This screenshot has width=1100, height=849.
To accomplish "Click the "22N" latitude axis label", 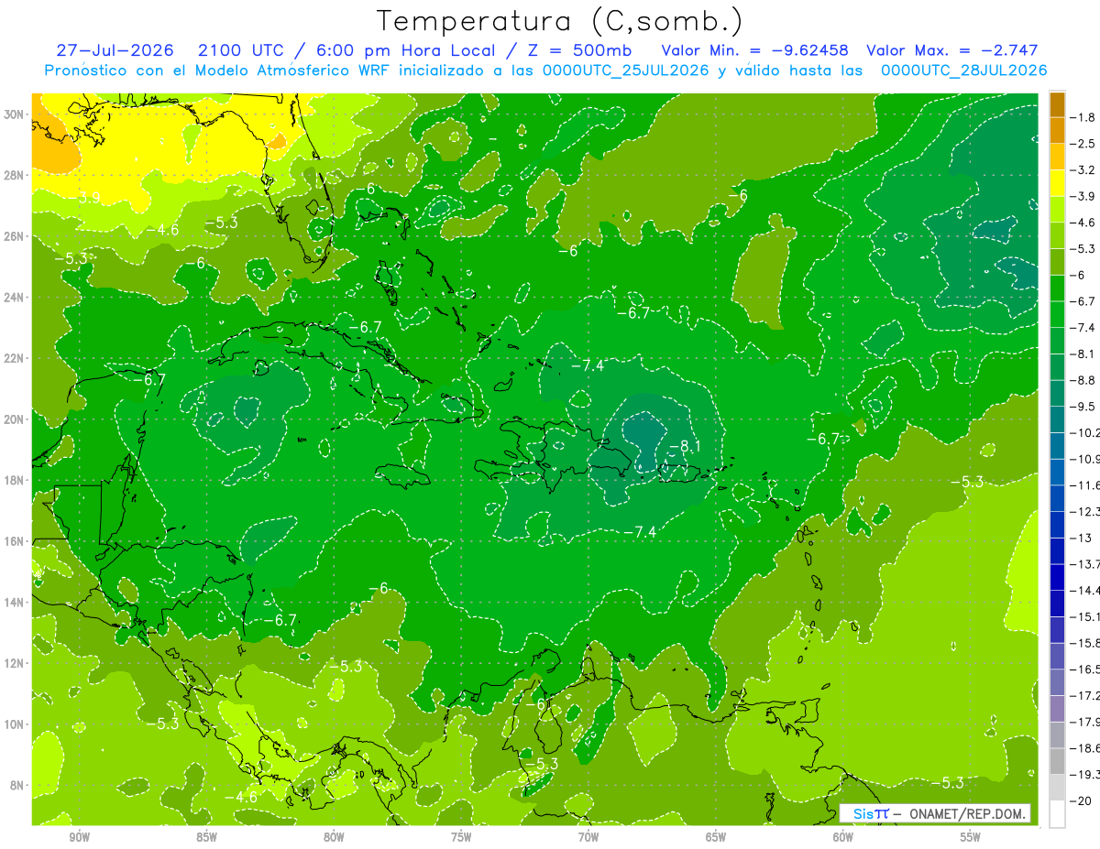I will 15,358.
